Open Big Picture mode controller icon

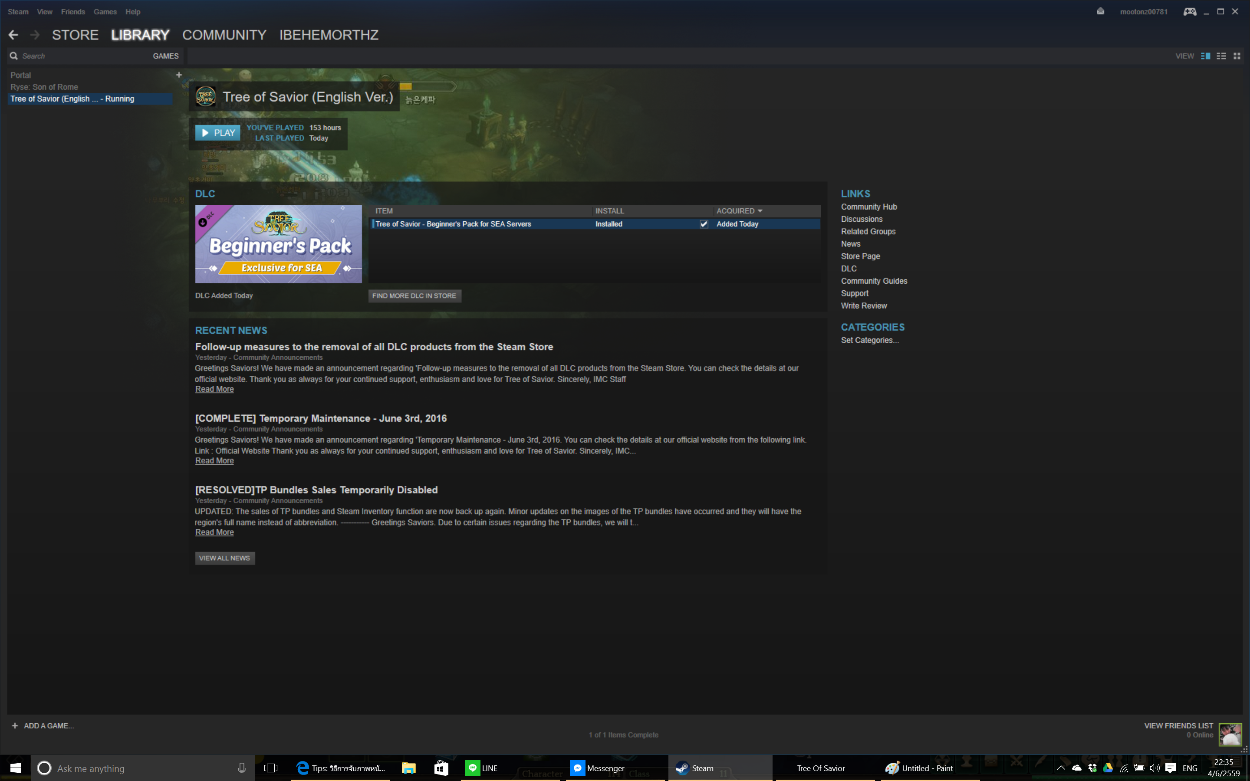(1190, 11)
